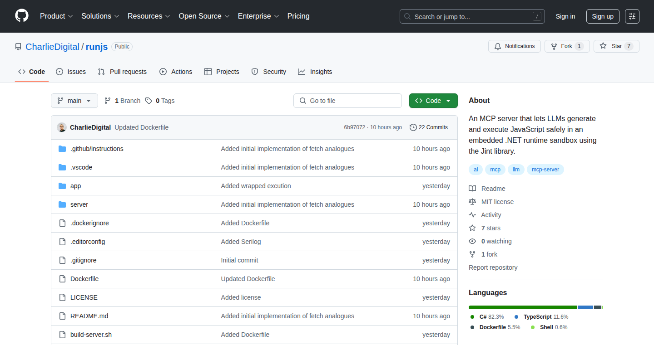Click the pulse icon beside Activity
This screenshot has height=345, width=654.
click(x=472, y=215)
